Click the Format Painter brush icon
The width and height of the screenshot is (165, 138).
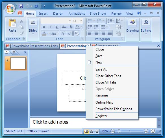coord(21,33)
